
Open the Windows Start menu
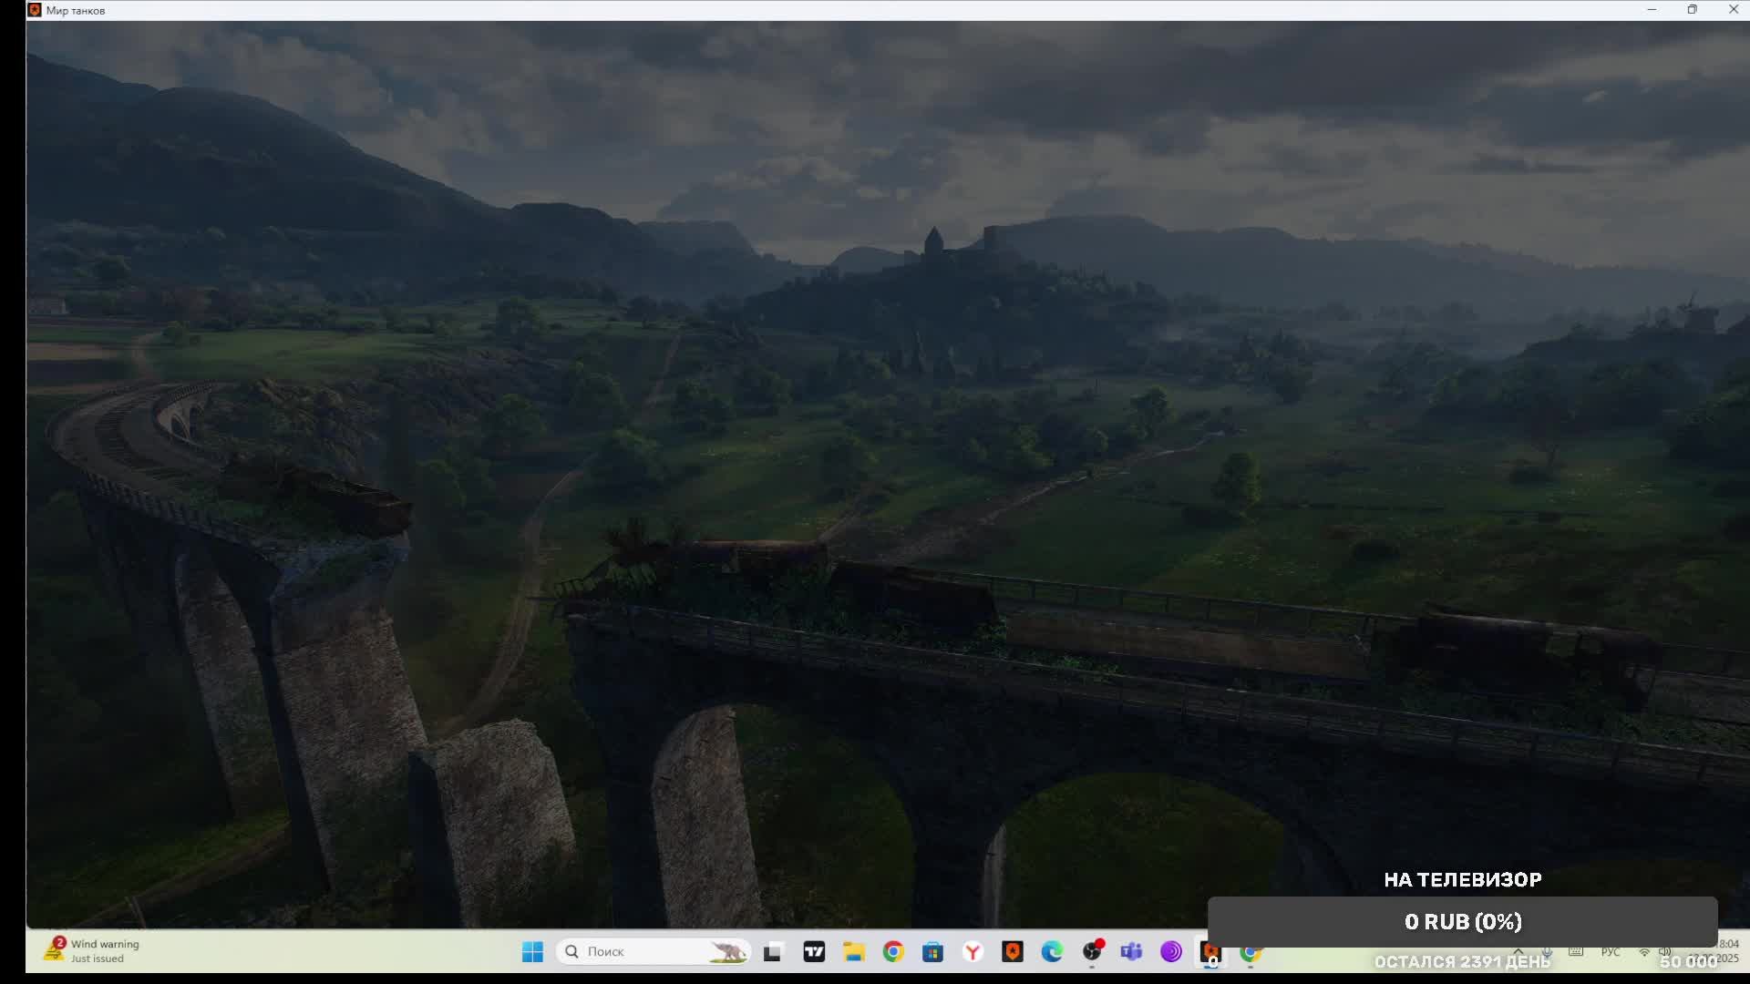(x=532, y=951)
